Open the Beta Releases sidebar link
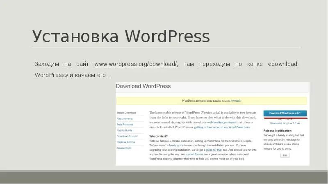The width and height of the screenshot is (328, 184). [x=125, y=125]
